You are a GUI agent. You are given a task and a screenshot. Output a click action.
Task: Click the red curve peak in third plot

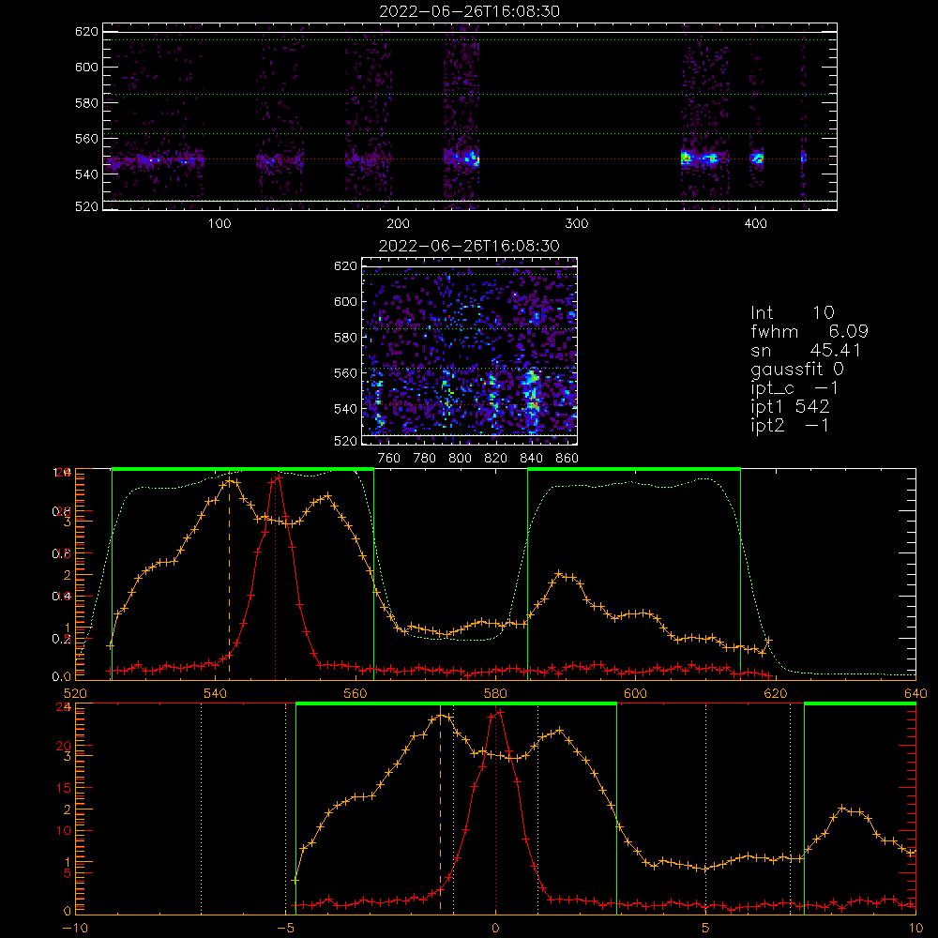279,477
